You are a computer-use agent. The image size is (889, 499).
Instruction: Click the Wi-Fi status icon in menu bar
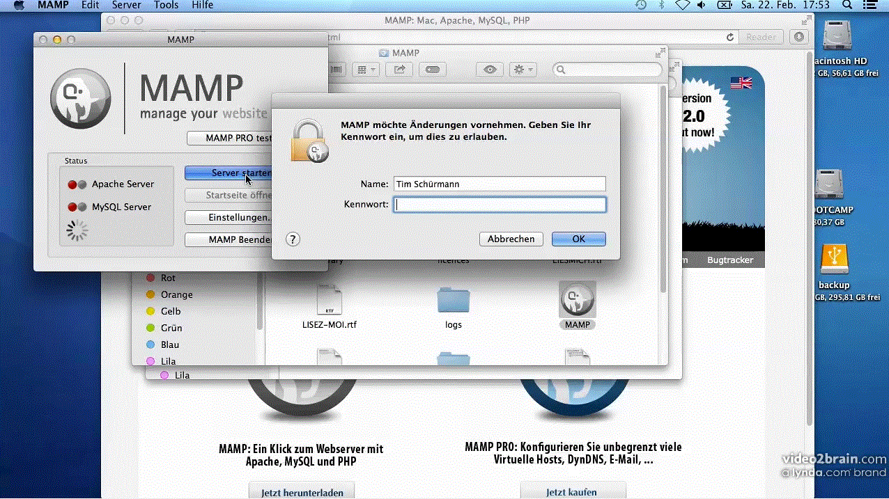(683, 6)
